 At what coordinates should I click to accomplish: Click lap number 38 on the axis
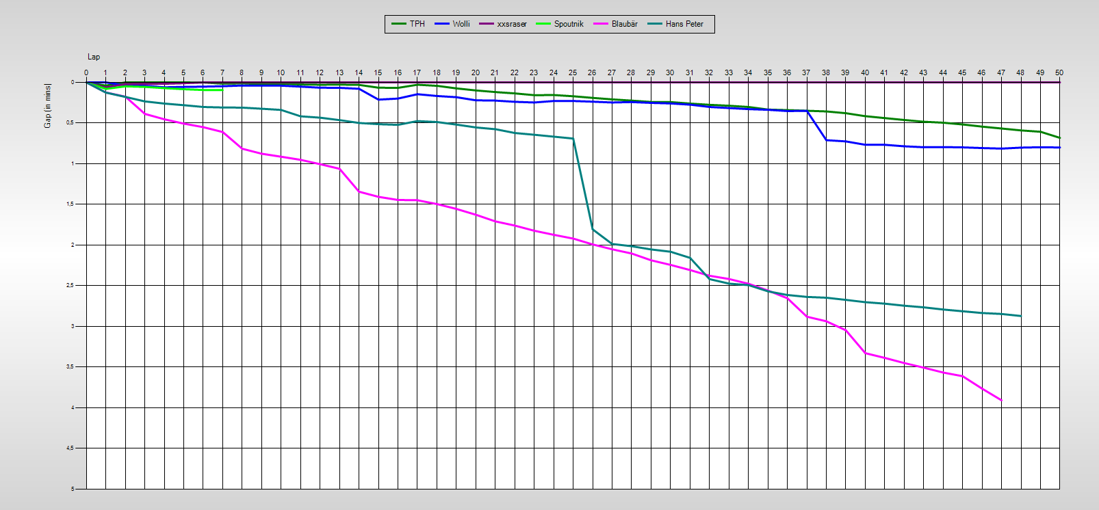click(x=826, y=72)
